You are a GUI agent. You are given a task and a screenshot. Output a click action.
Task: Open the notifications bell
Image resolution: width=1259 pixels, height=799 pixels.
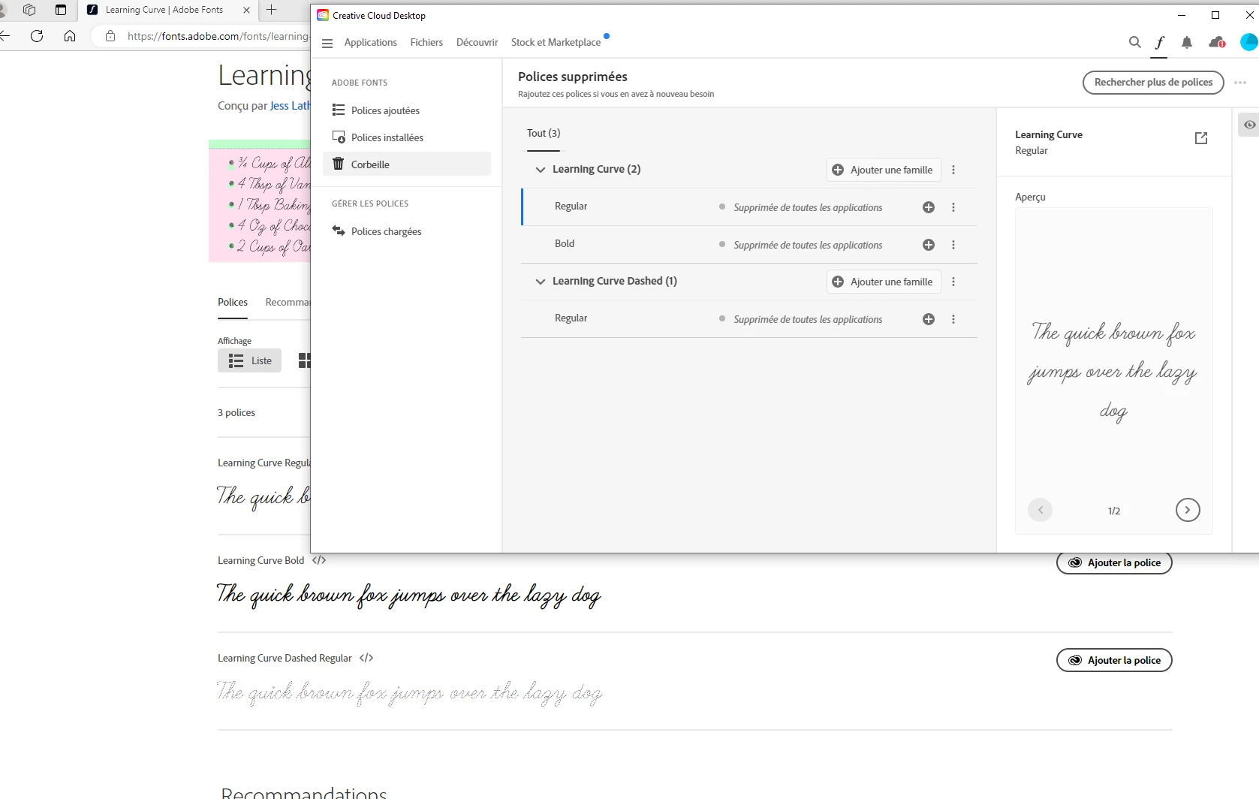[1187, 43]
